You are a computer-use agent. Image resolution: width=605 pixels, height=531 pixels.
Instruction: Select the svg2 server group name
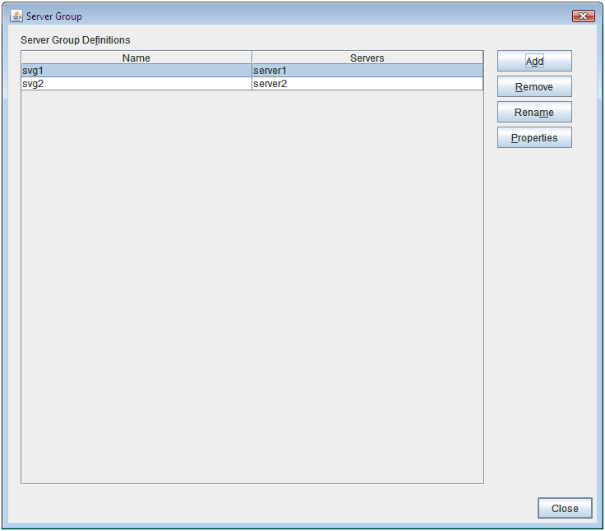point(136,84)
